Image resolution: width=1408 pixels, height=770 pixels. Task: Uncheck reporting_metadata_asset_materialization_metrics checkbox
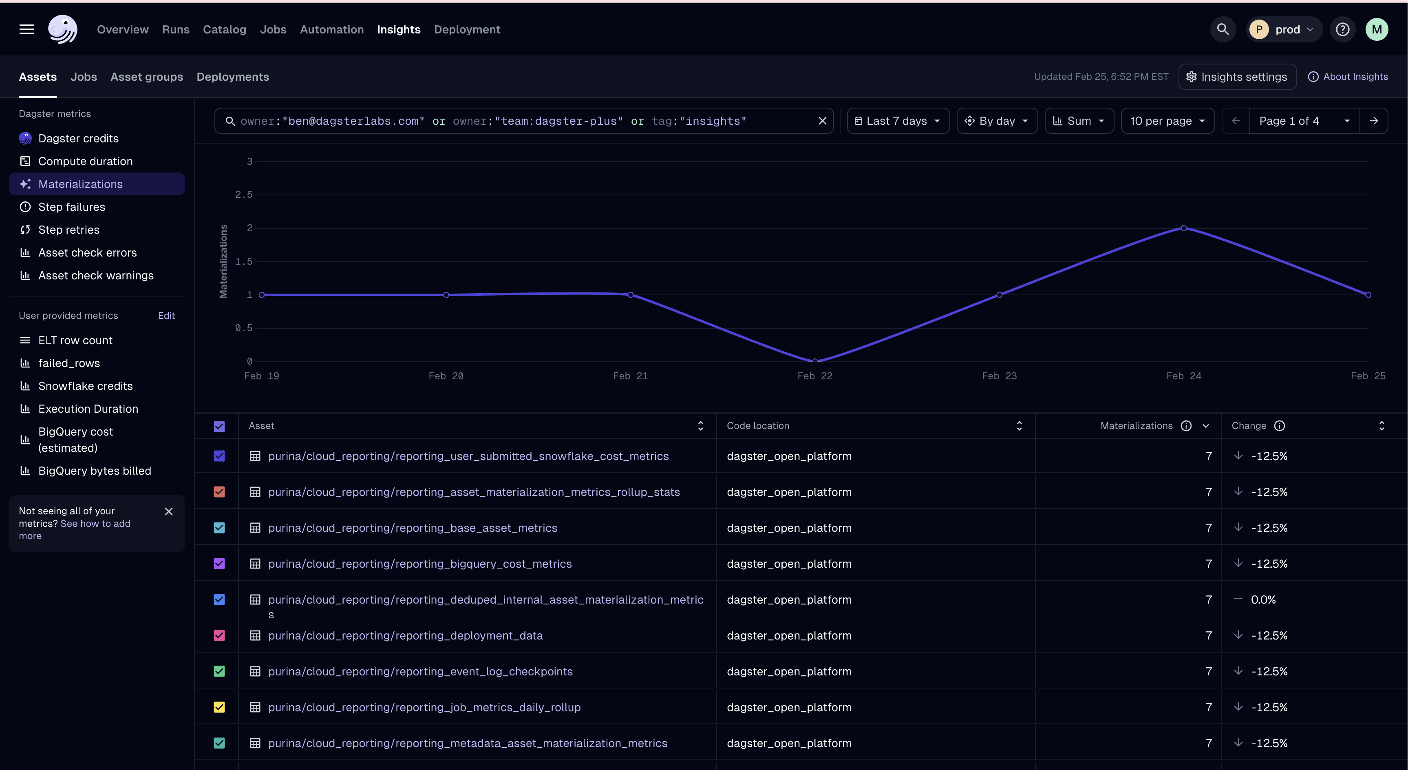coord(219,743)
